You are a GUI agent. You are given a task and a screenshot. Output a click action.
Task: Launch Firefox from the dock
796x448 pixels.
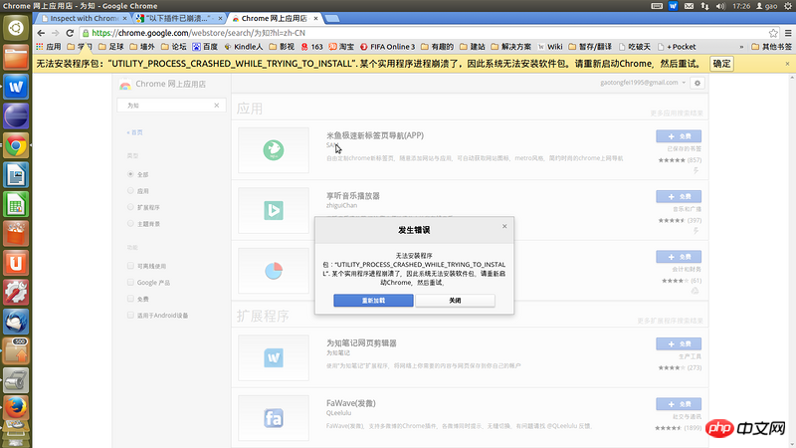(16, 407)
